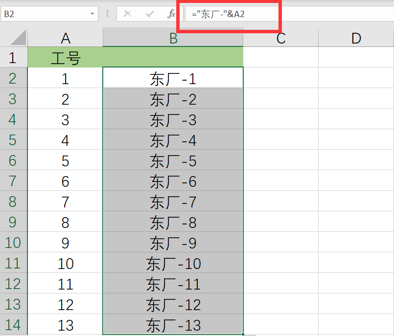
Task: Select row 4 header
Action: pyautogui.click(x=14, y=119)
